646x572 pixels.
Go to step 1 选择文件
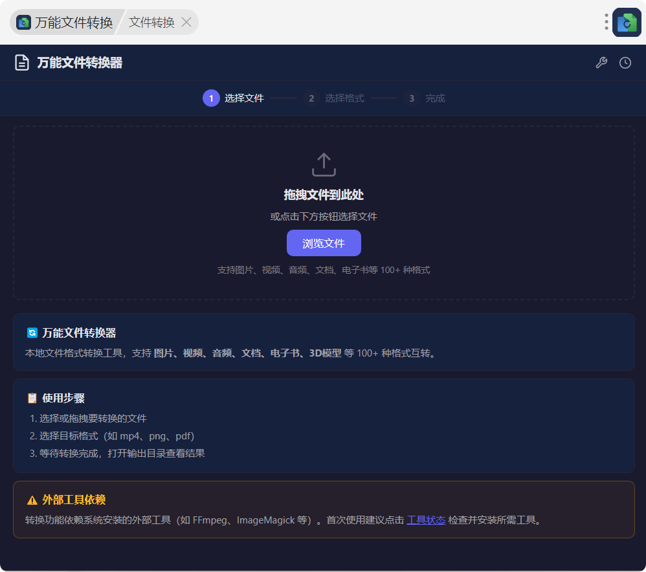(x=233, y=98)
